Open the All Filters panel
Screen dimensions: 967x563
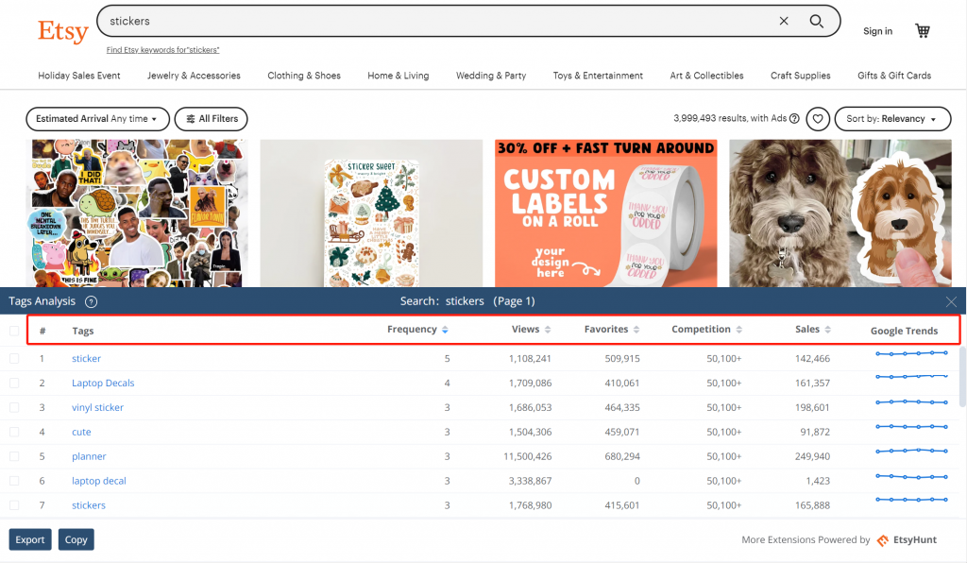pos(212,119)
